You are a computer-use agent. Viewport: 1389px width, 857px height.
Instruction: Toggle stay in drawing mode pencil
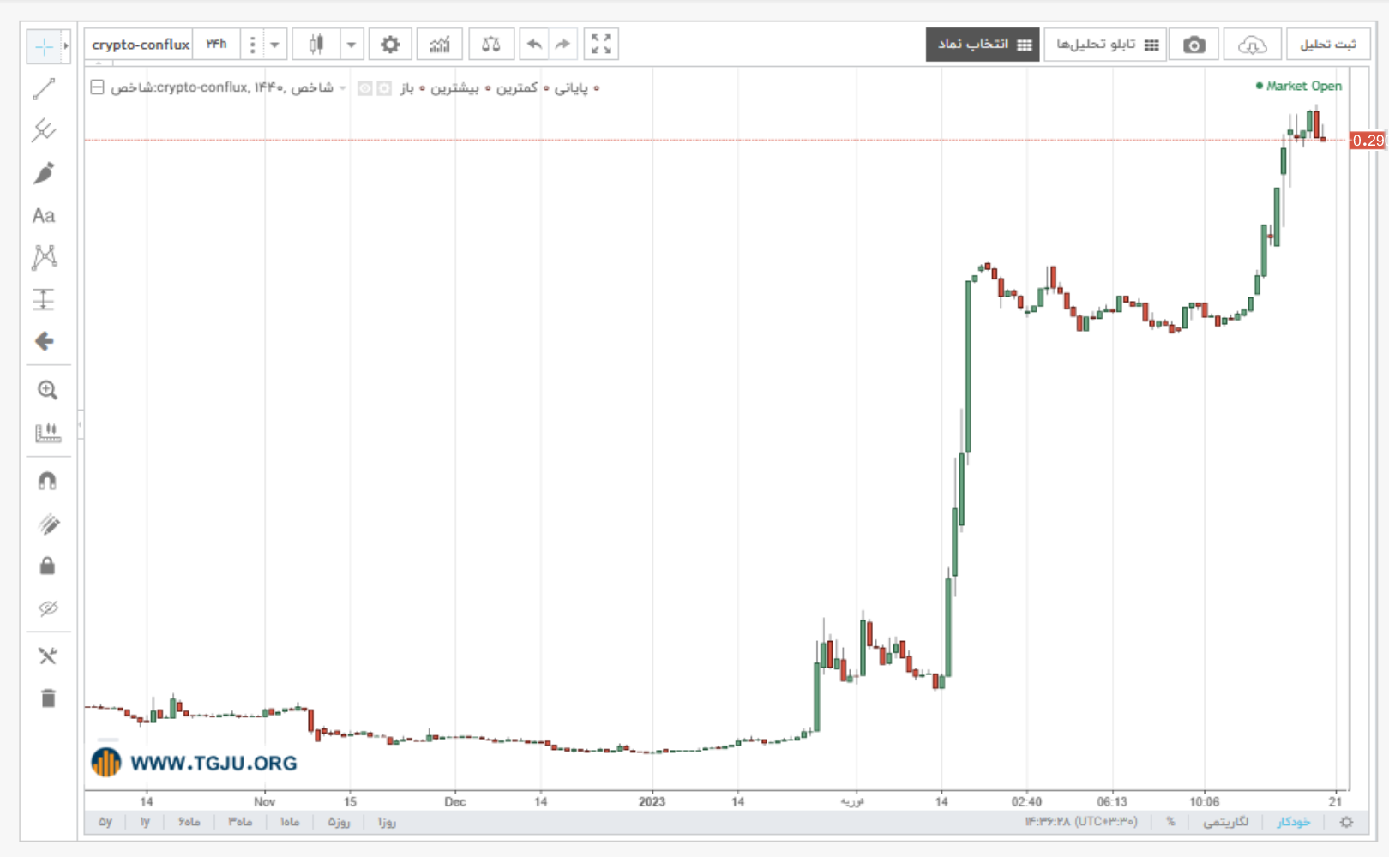click(x=47, y=524)
